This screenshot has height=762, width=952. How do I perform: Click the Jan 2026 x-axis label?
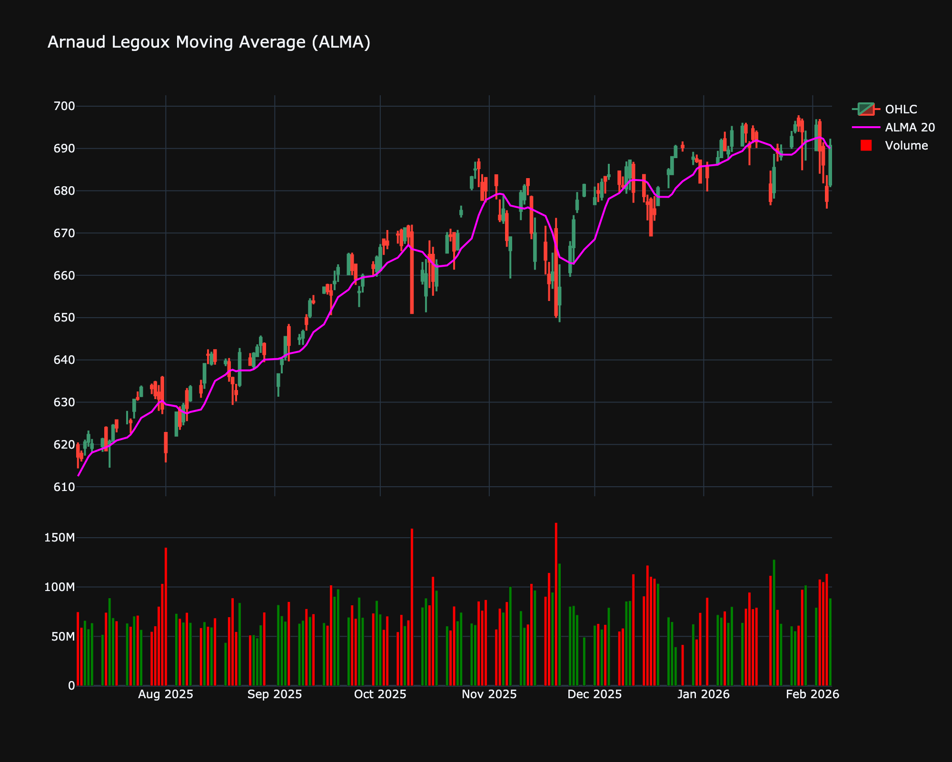tap(704, 694)
